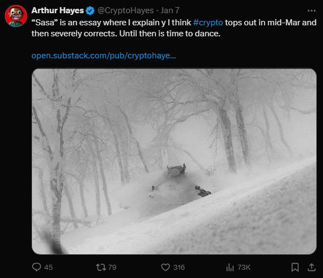Click the 45 replies count

coord(48,268)
